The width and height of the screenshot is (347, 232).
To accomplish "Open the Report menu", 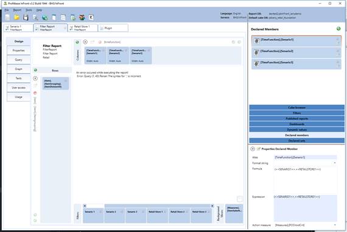I will 17,10.
